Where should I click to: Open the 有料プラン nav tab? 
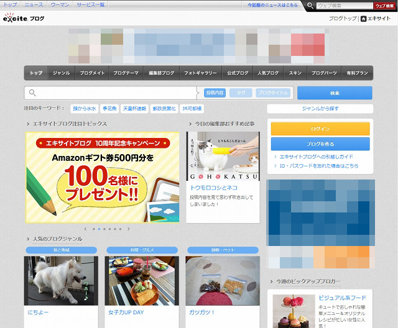point(357,73)
